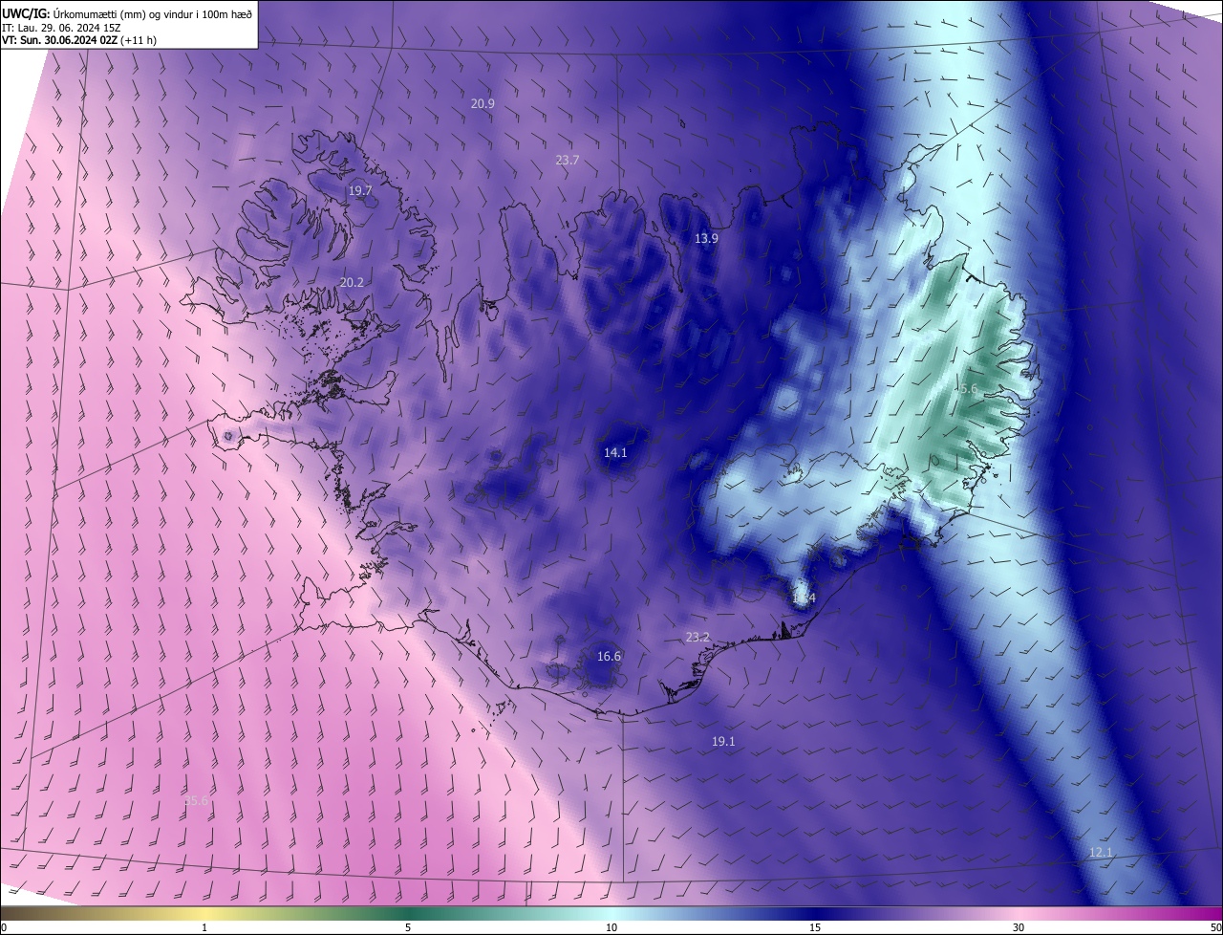The width and height of the screenshot is (1223, 935).
Task: Click the 19.7 value label
Action: click(x=359, y=191)
